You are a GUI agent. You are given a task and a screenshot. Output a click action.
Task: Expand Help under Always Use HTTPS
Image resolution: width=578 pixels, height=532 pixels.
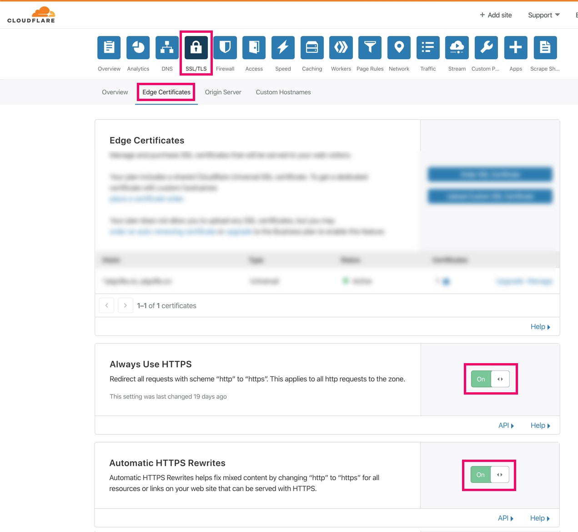coord(540,426)
